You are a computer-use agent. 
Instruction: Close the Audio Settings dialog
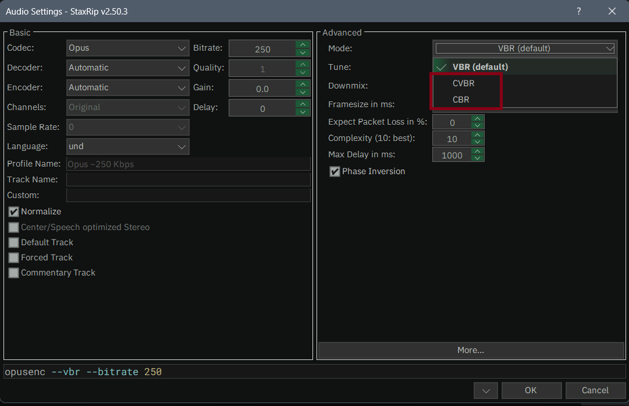(612, 11)
